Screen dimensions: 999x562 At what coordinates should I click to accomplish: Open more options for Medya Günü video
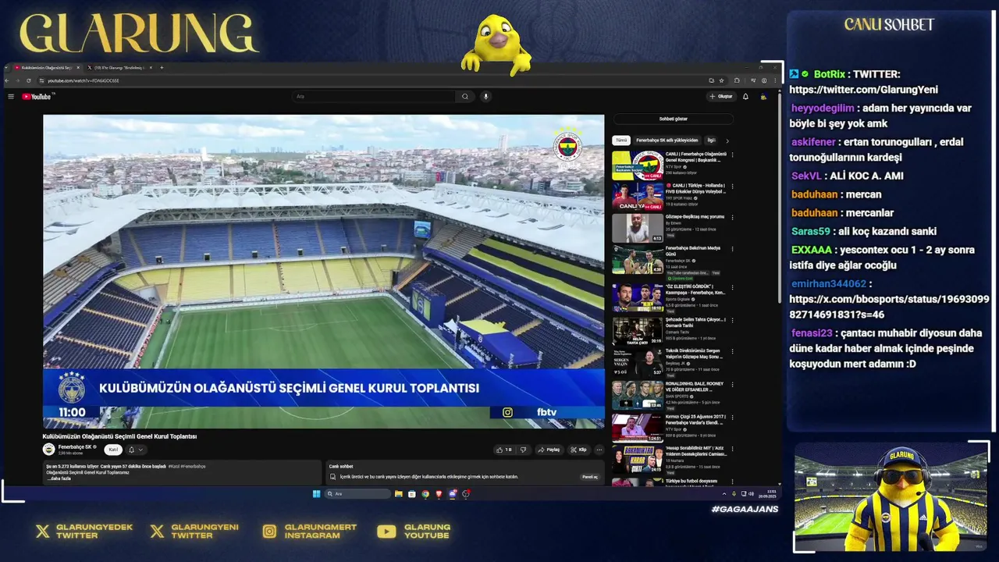click(x=732, y=250)
